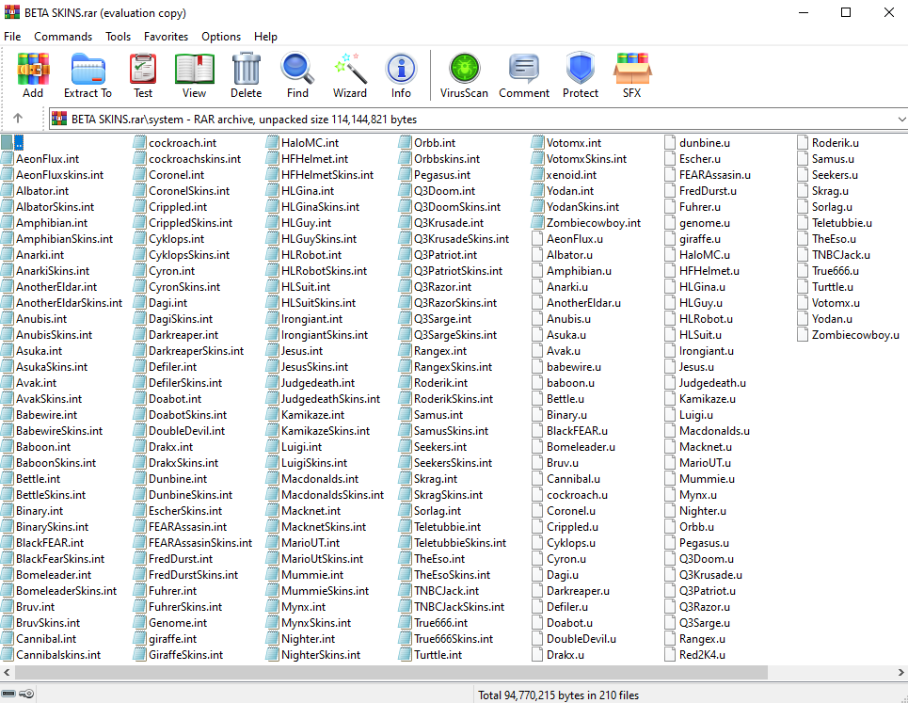
Task: Select the file cockroach.int
Action: pos(183,142)
